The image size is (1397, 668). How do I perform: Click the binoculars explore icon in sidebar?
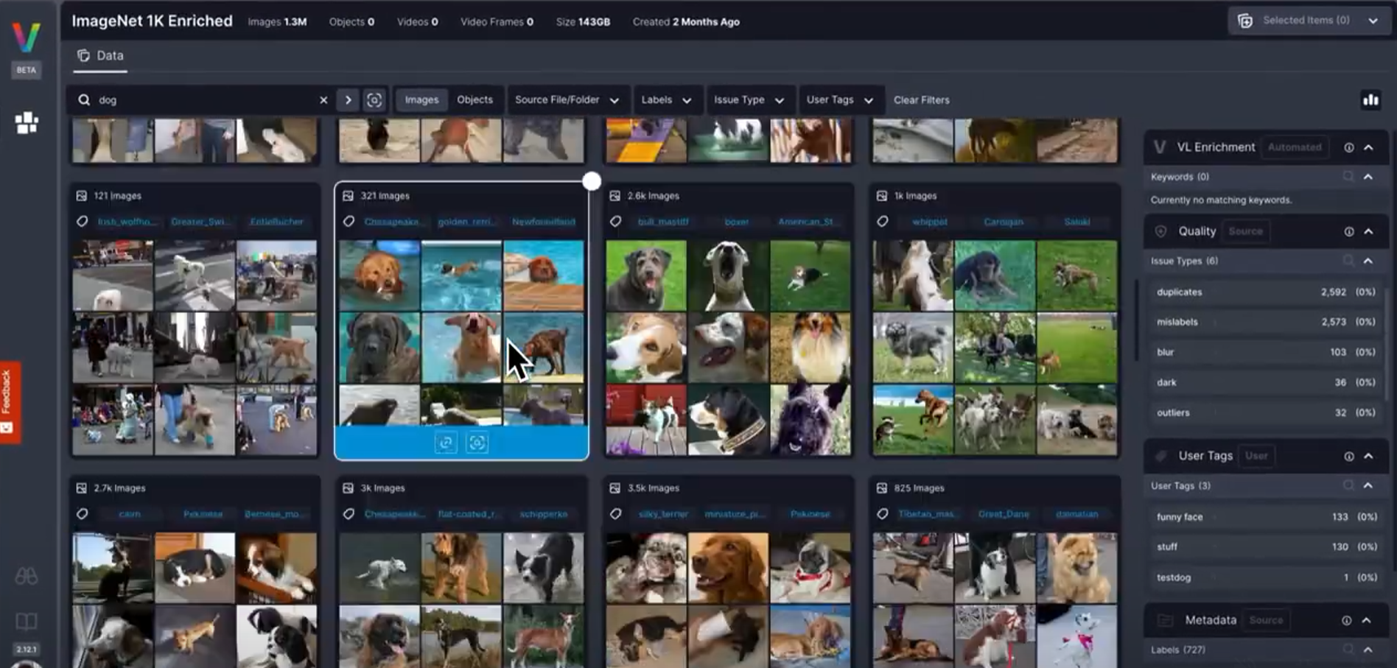click(27, 576)
